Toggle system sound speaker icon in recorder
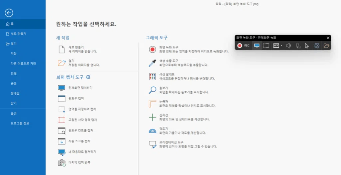 (x=288, y=45)
